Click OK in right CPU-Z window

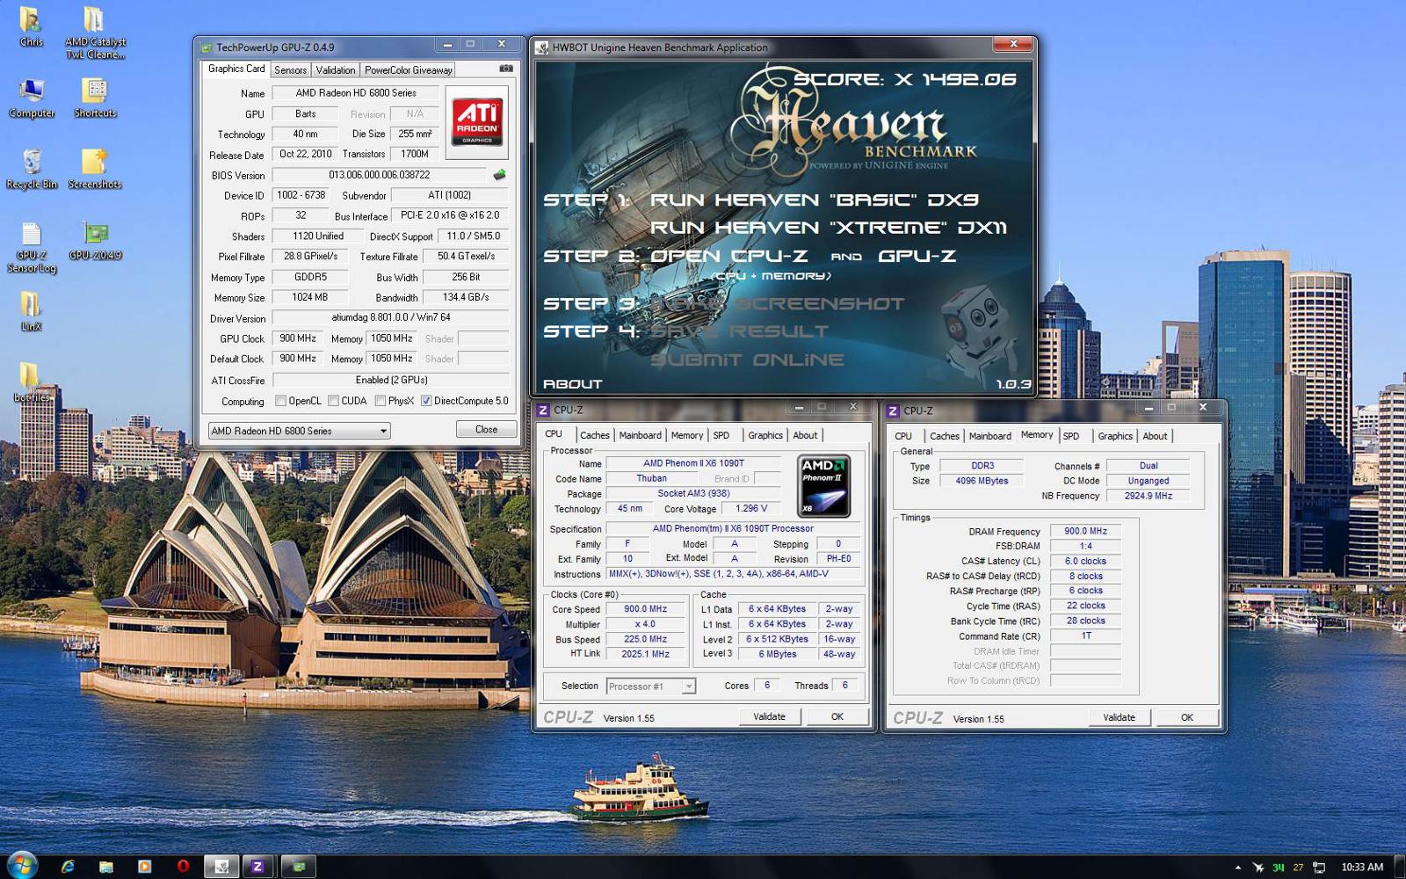click(x=1187, y=717)
